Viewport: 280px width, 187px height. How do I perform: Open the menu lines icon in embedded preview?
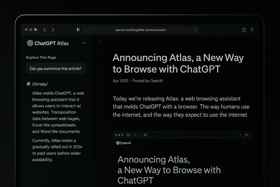coord(245,143)
